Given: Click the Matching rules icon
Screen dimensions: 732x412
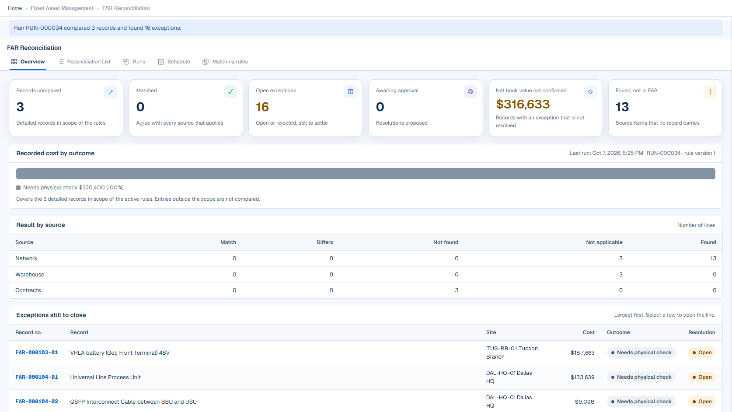Looking at the screenshot, I should tap(206, 62).
